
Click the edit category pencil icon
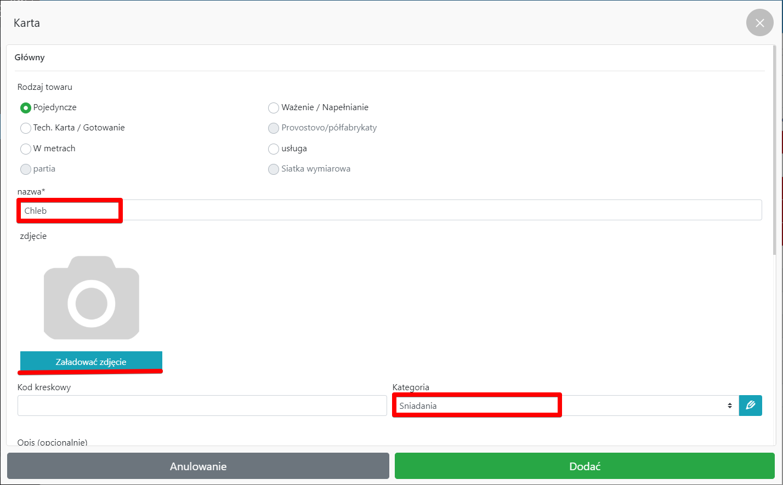pos(750,406)
